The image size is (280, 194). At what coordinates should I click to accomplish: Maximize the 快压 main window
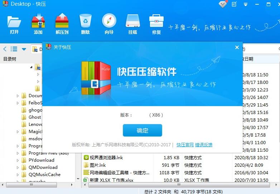(269, 4)
